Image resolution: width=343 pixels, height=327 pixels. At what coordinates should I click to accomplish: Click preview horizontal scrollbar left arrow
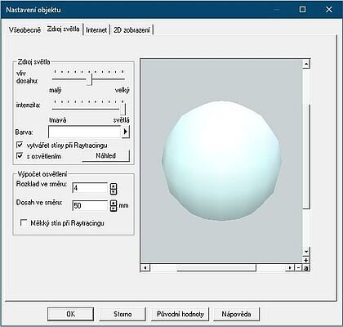[x=145, y=268]
